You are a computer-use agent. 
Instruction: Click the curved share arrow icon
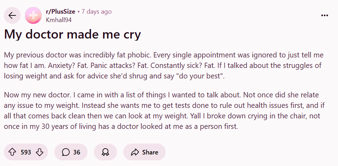pyautogui.click(x=135, y=152)
